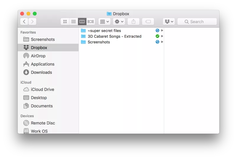Click the Documents icon in the sidebar
The height and width of the screenshot is (159, 237).
[26, 106]
